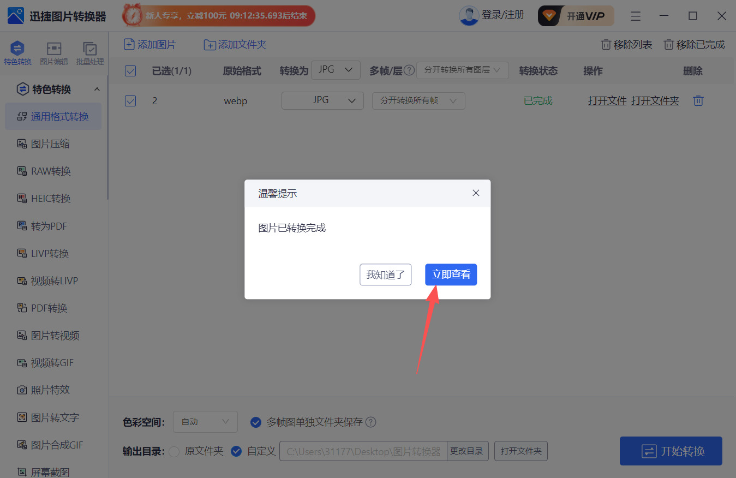Viewport: 736px width, 478px height.
Task: Enable 多帧图单独文件夹保存 option
Action: (x=256, y=422)
